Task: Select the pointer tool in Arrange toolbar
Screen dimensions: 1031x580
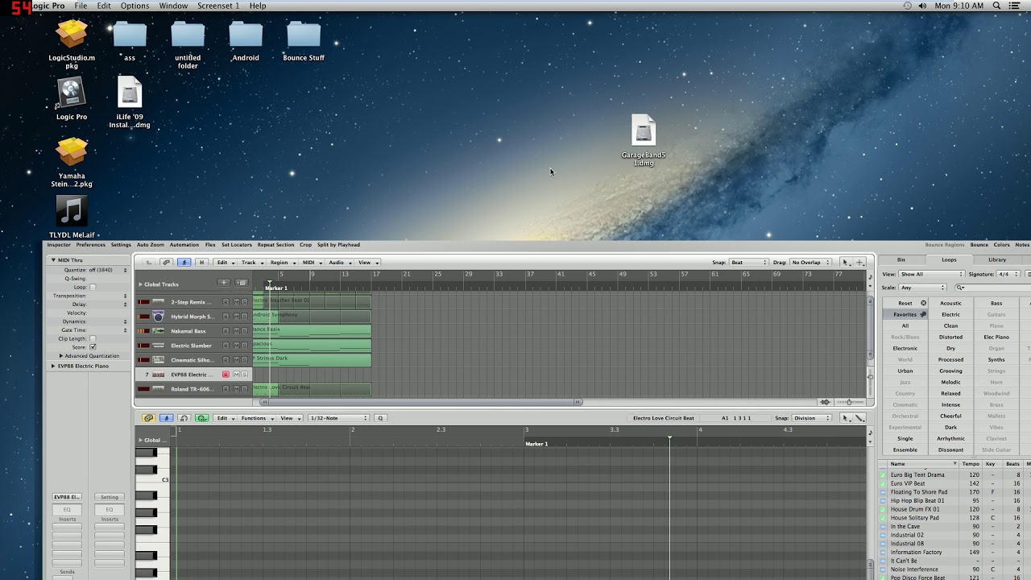Action: pos(845,263)
